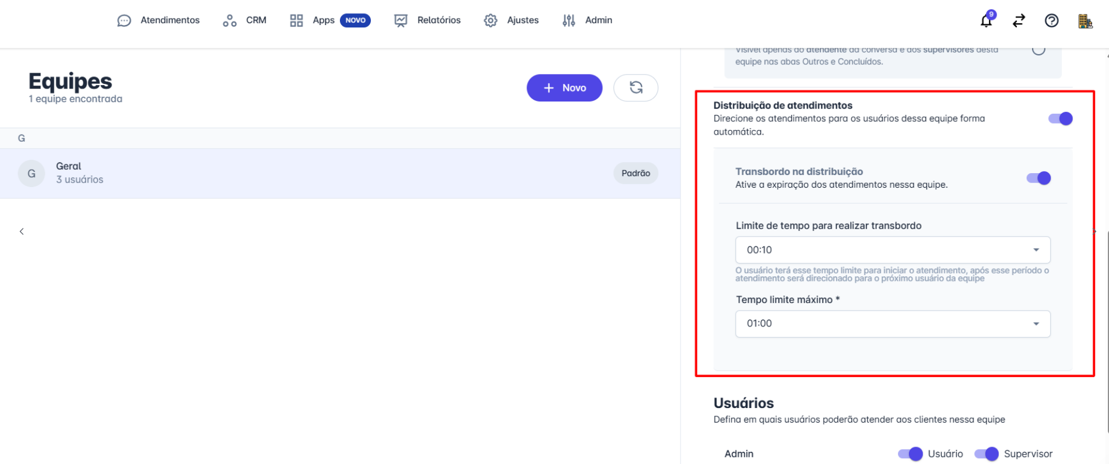Toggle Admin's Supervisor switch
This screenshot has height=464, width=1109.
pyautogui.click(x=986, y=454)
